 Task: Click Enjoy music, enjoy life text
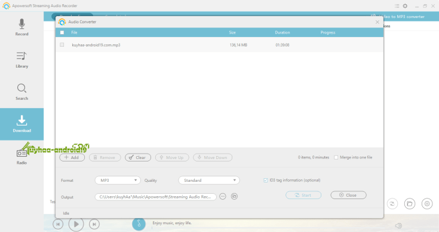[x=172, y=223]
